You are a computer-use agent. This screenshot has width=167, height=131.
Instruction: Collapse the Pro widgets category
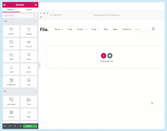pos(35,92)
